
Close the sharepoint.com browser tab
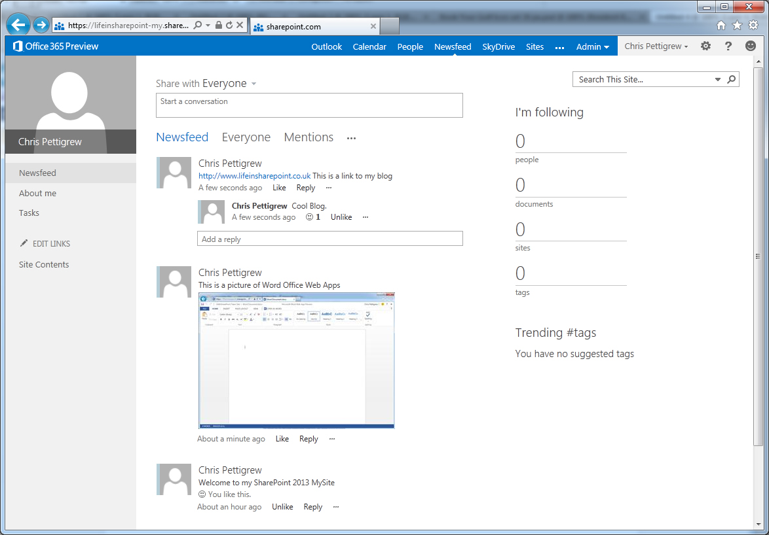[373, 26]
